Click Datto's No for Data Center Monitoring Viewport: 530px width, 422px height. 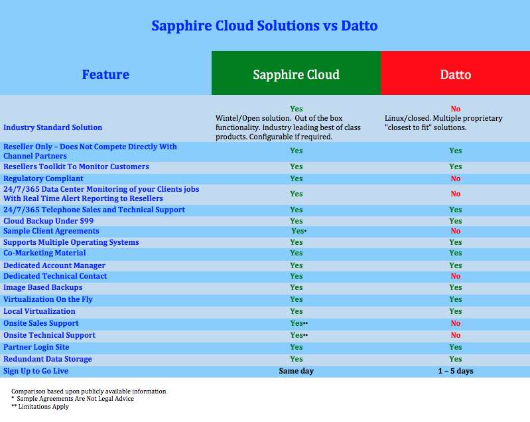(x=456, y=194)
